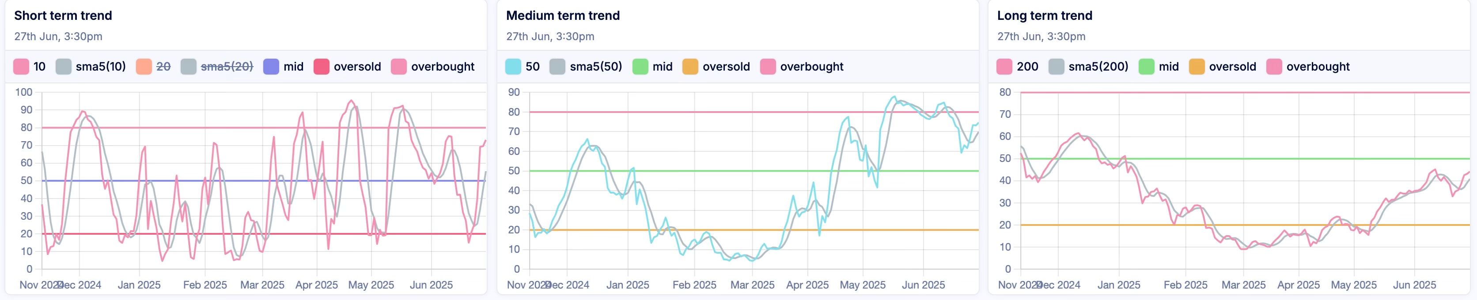Click timestamp '27th Jun, 3:30pm' under Long term trend
The height and width of the screenshot is (300, 1477).
click(x=1041, y=36)
